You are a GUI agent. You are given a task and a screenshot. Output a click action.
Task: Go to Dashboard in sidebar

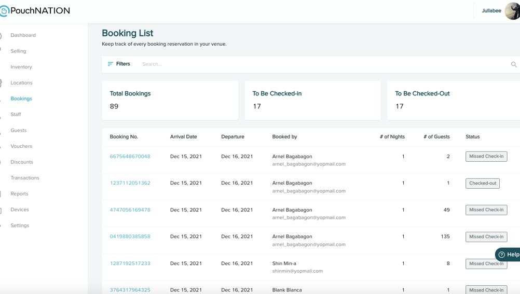[23, 35]
